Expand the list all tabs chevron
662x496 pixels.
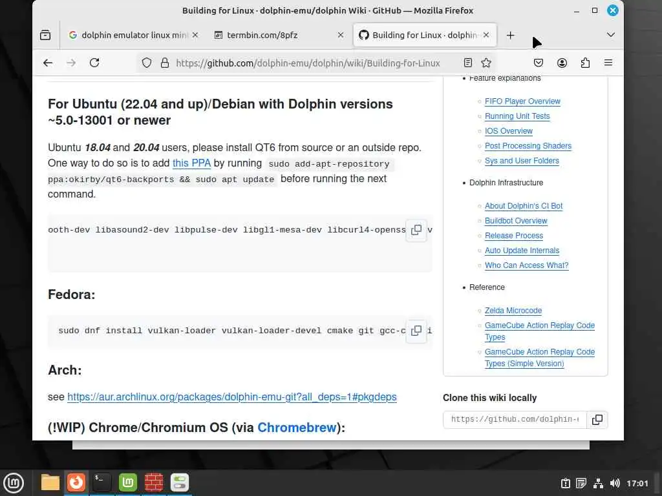[610, 35]
